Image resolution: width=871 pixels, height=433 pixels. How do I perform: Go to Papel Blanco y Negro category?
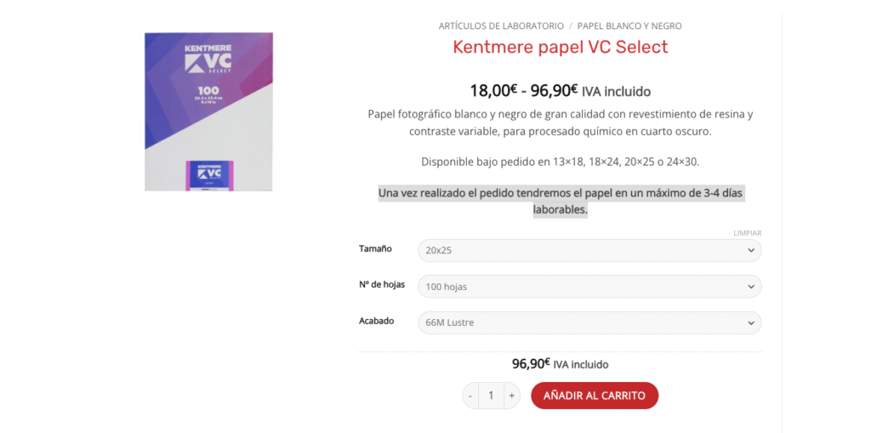pos(629,26)
